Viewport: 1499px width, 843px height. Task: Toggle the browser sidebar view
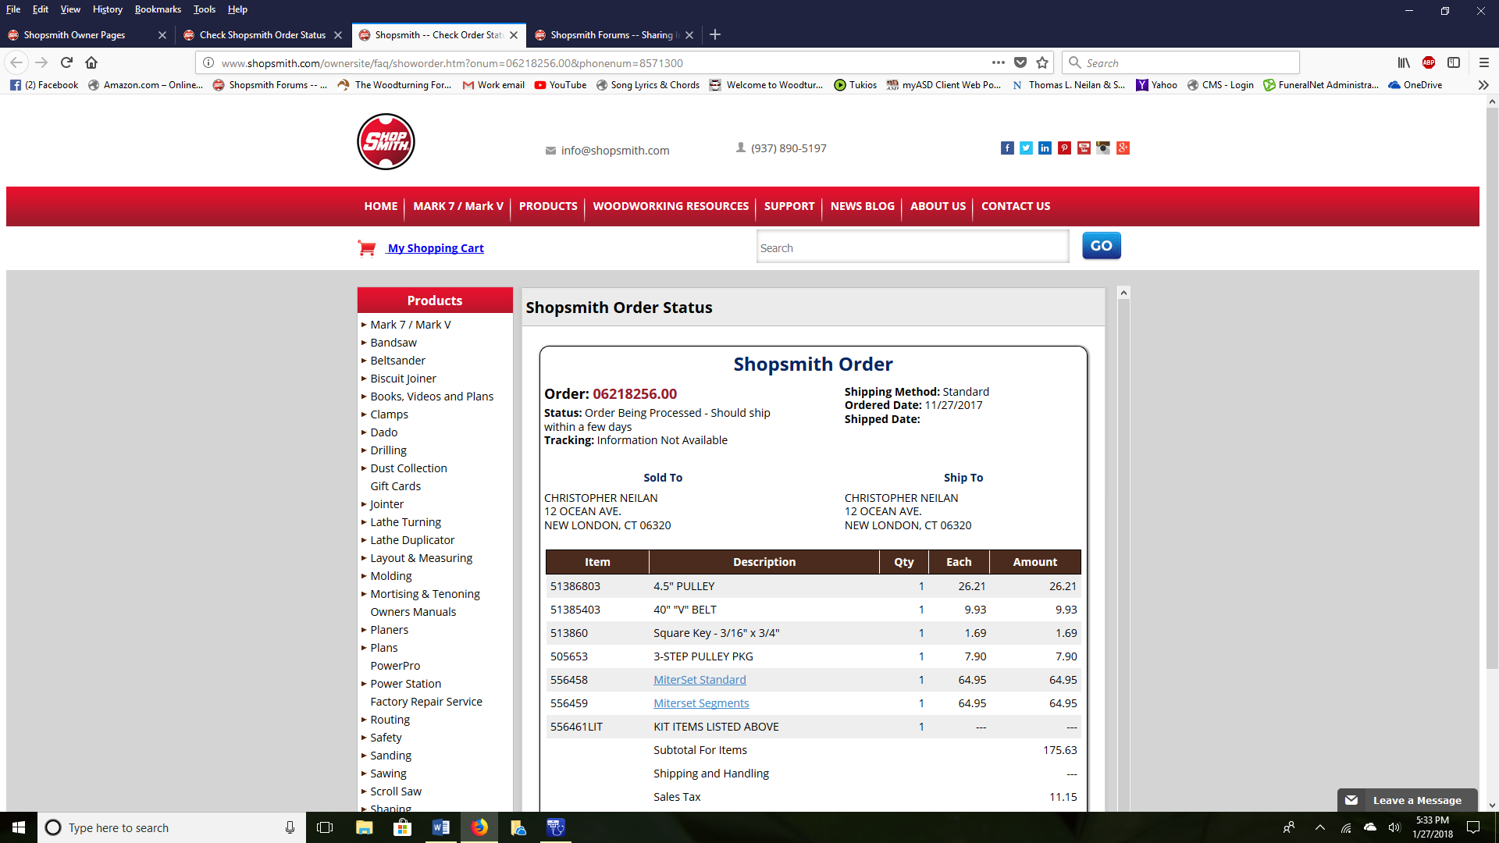(x=1454, y=62)
